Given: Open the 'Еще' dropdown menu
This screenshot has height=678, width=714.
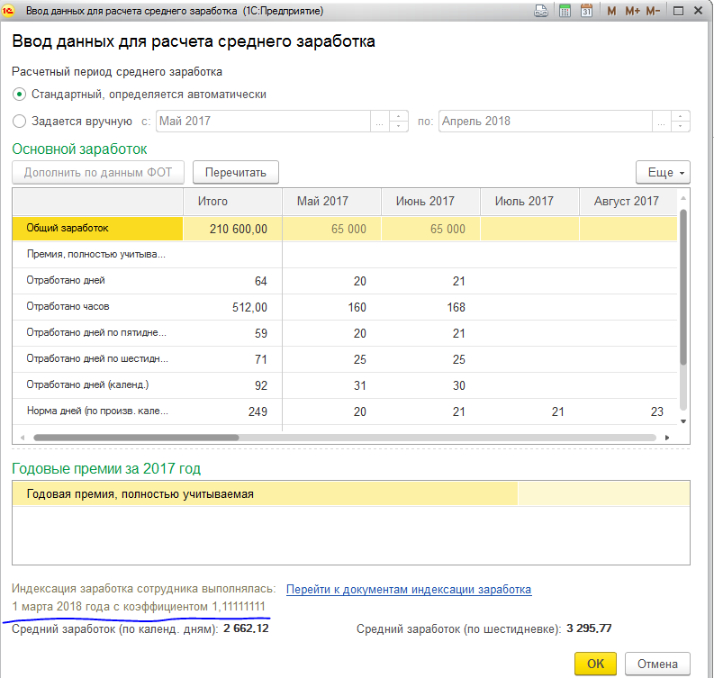Looking at the screenshot, I should [x=663, y=173].
